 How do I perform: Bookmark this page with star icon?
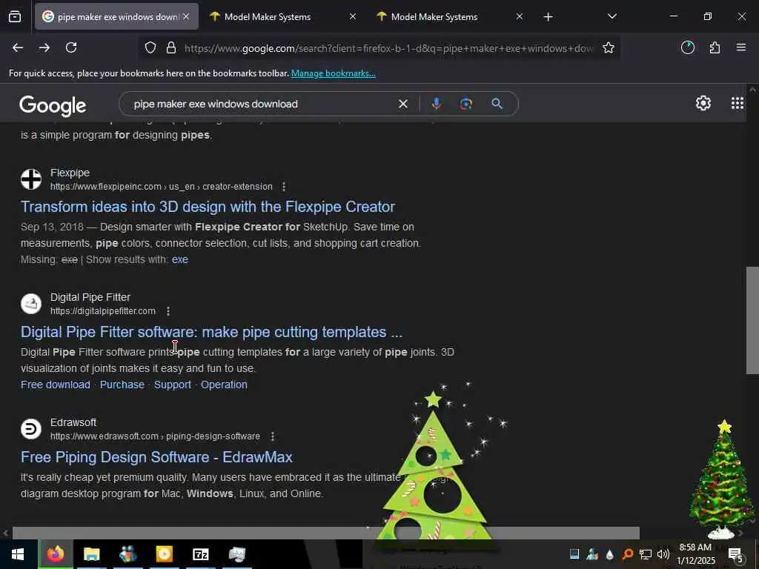[x=609, y=47]
